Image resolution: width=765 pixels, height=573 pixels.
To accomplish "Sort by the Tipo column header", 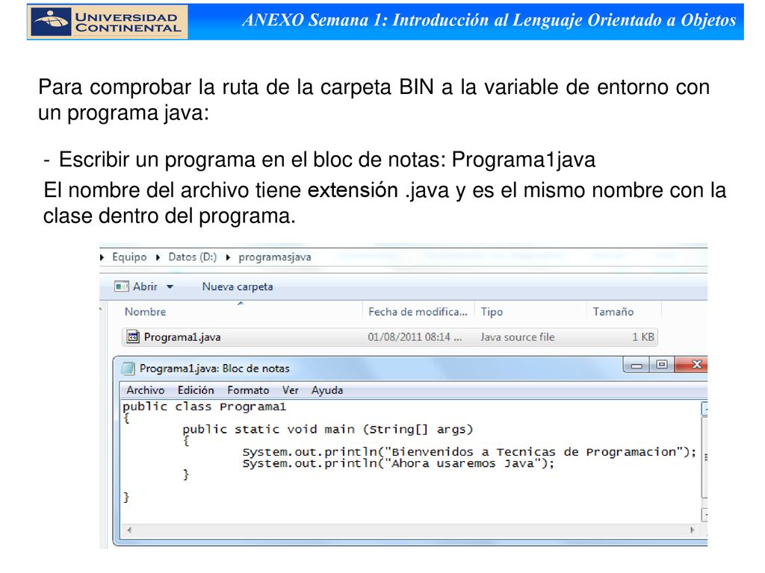I will pyautogui.click(x=492, y=311).
